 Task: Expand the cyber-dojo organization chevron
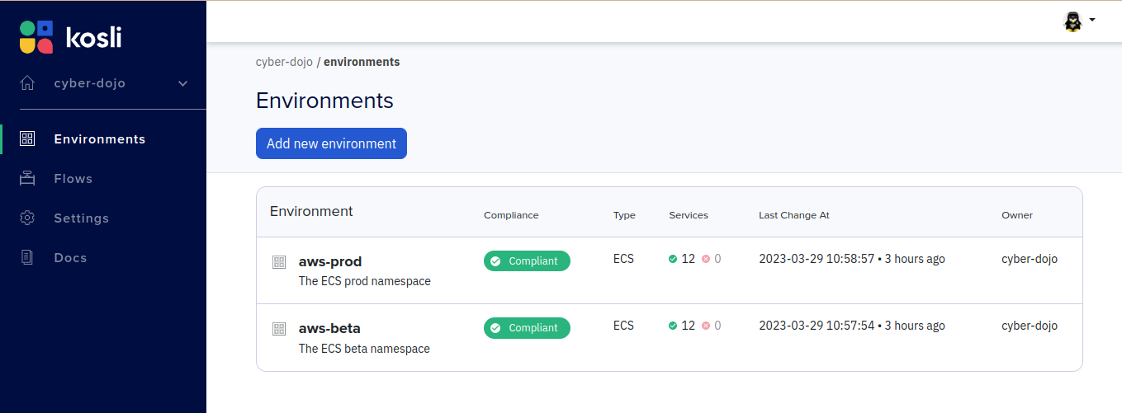(x=183, y=83)
